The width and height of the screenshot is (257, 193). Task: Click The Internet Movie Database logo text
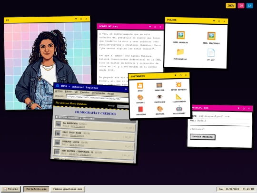pos(71,103)
